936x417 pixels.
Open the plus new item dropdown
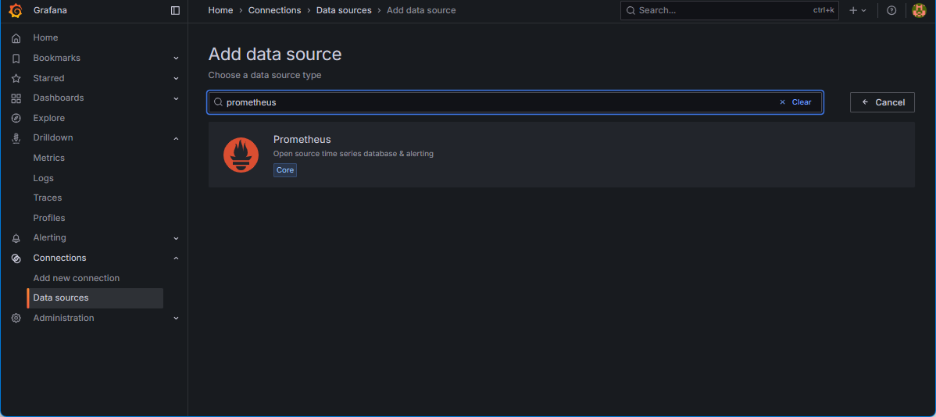point(857,10)
